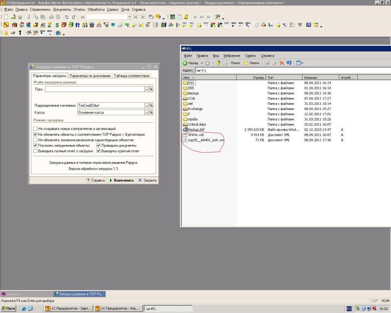The image size is (391, 313).
Task: Click the blue footprints icon in toolbar
Action: click(x=78, y=25)
